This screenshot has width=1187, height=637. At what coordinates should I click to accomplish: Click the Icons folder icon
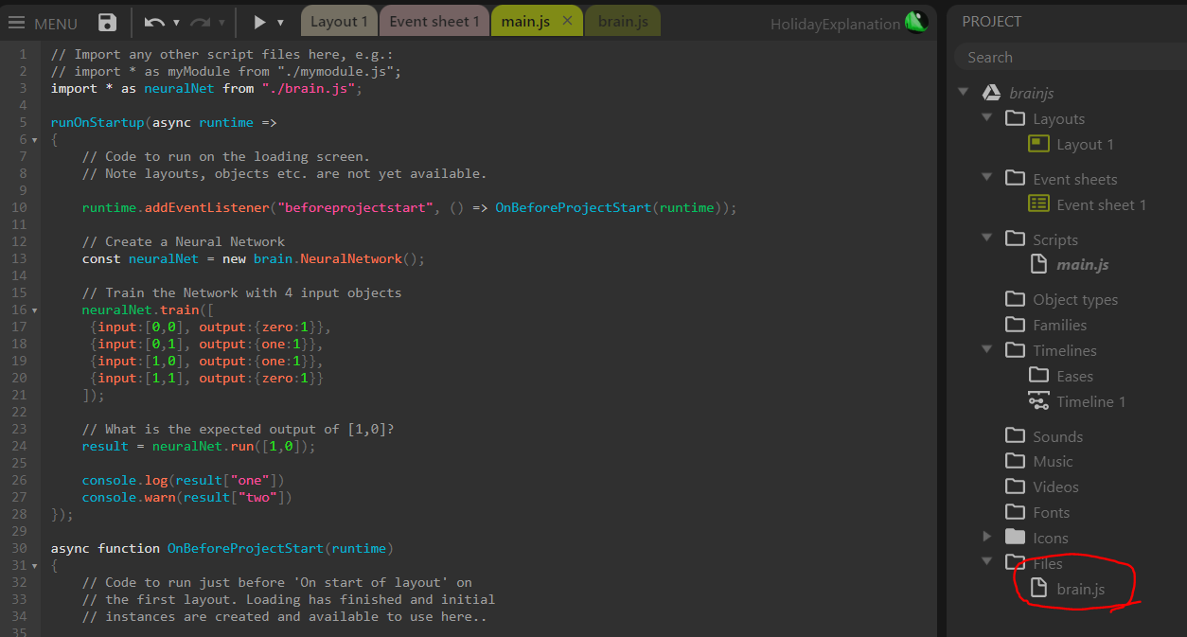coord(1016,537)
